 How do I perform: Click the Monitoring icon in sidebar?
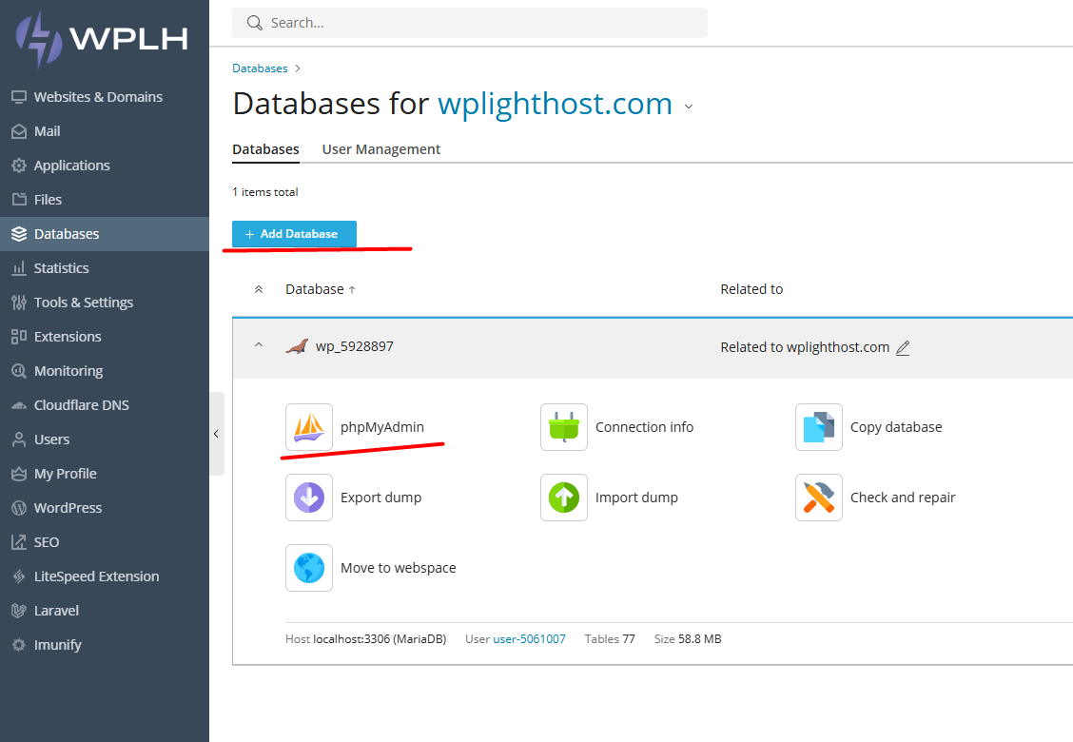pyautogui.click(x=19, y=371)
